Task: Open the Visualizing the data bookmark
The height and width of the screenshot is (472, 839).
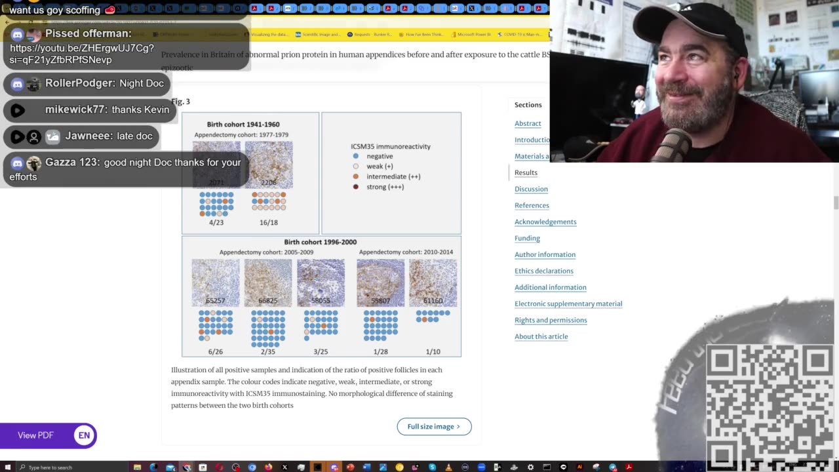Action: [x=267, y=34]
